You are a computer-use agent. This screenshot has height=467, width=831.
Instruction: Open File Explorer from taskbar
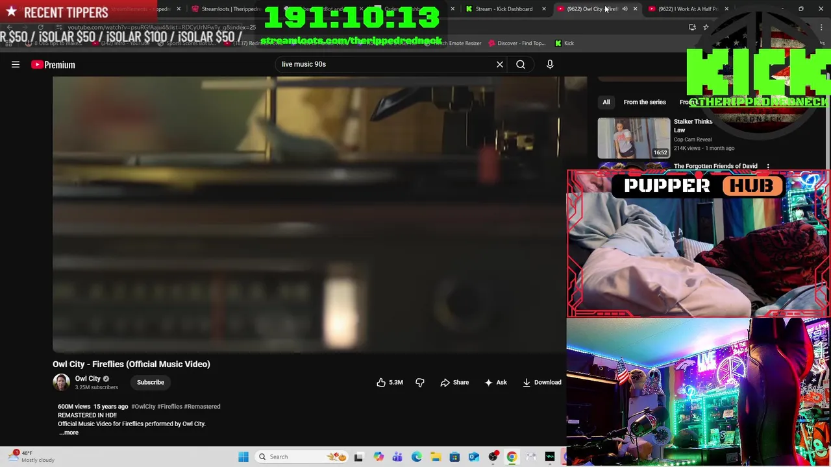pyautogui.click(x=436, y=457)
